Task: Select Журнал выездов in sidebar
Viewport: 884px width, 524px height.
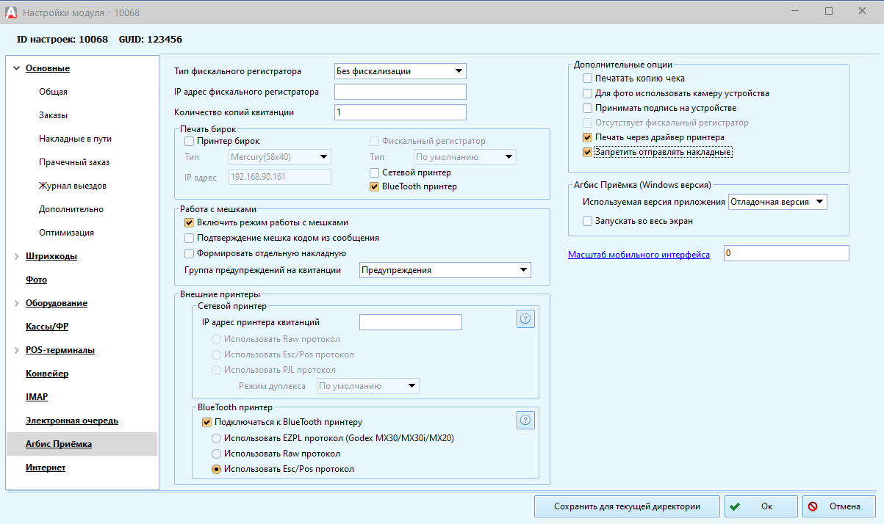Action: pos(72,186)
